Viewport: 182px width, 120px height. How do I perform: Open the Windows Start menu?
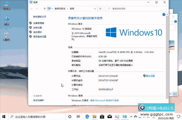click(4, 117)
